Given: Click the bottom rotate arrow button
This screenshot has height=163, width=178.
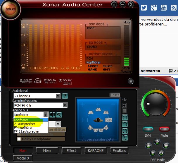Looking at the screenshot, I should pos(125,131).
